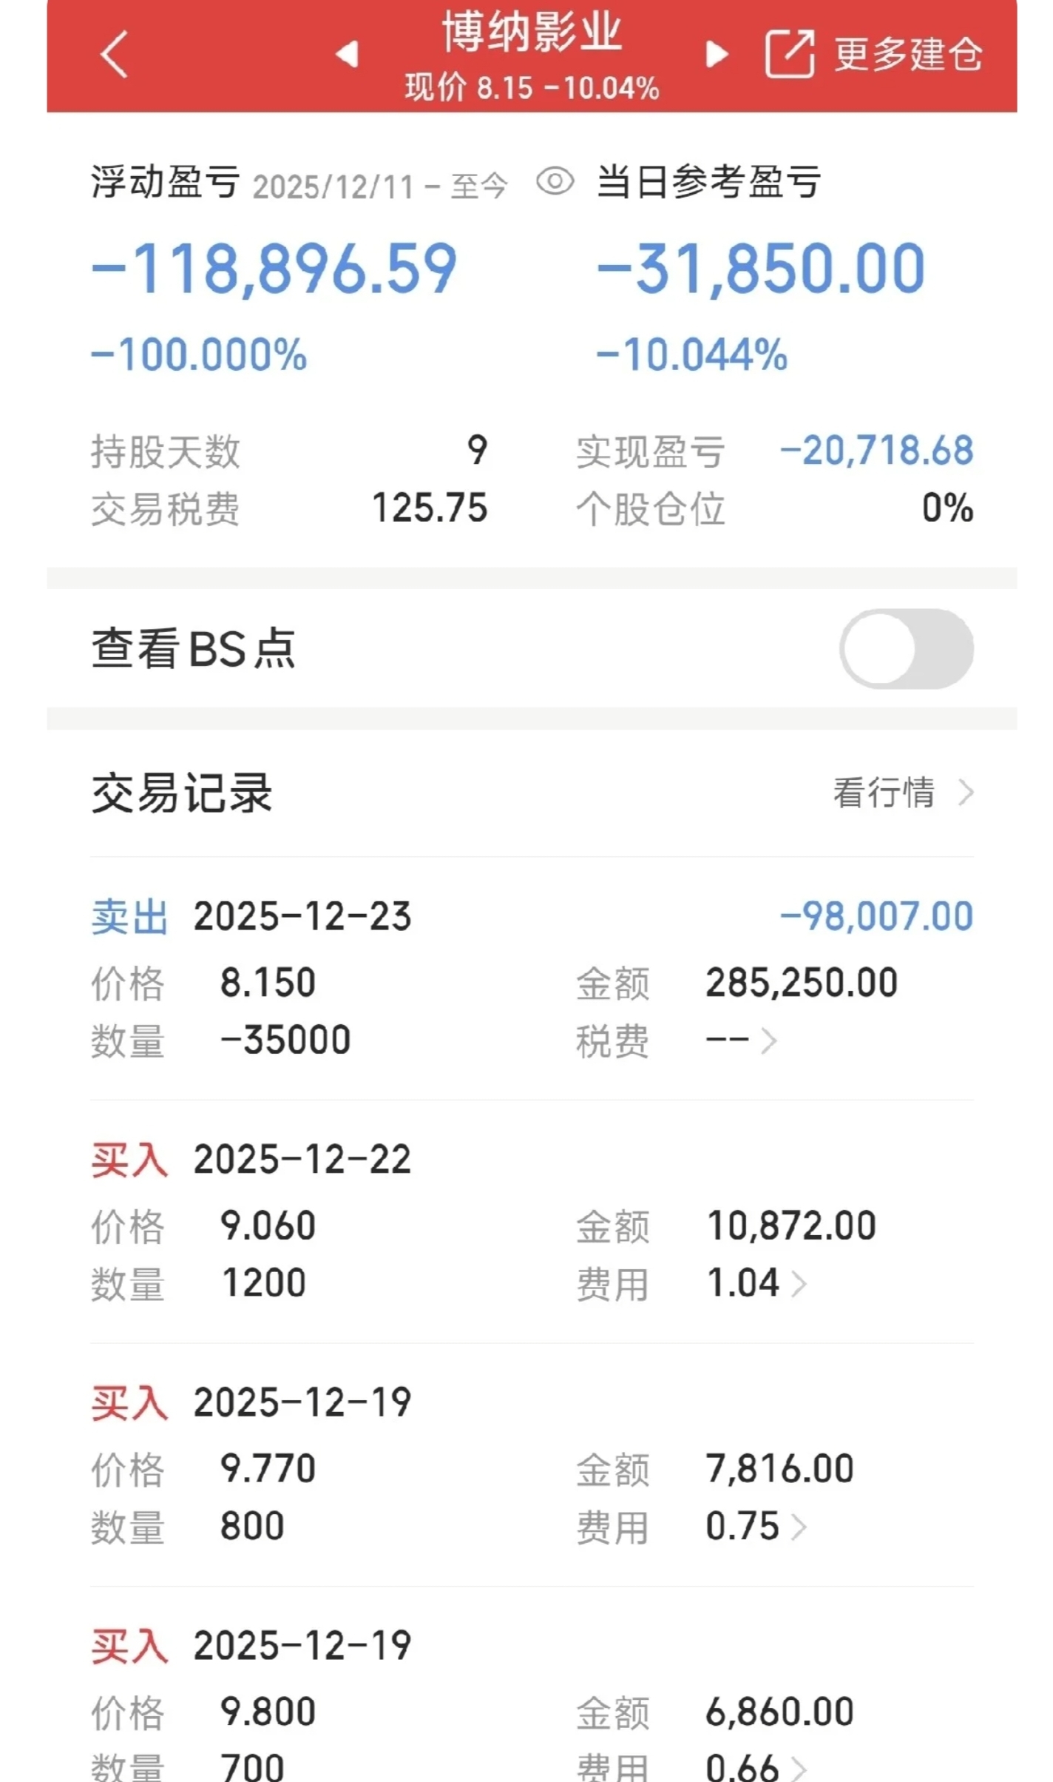Expand 费用 1.04 fee details
This screenshot has height=1782, width=1053.
pyautogui.click(x=799, y=1283)
